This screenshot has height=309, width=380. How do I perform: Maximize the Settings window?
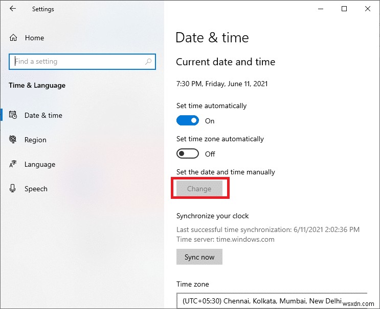pyautogui.click(x=344, y=9)
